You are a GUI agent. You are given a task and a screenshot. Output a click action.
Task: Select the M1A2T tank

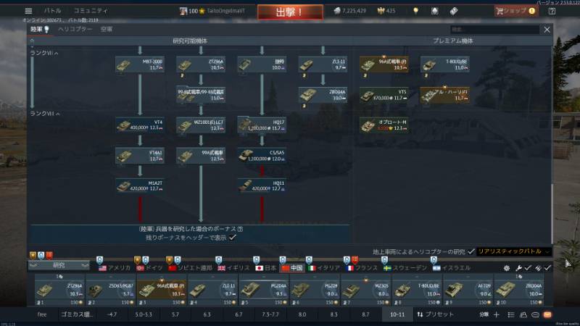[140, 186]
